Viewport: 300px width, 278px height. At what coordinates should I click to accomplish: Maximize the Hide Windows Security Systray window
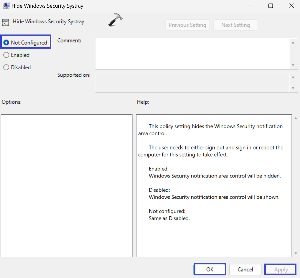pyautogui.click(x=271, y=6)
